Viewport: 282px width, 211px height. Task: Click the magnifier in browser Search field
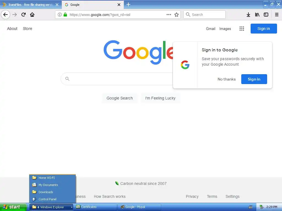pyautogui.click(x=188, y=15)
